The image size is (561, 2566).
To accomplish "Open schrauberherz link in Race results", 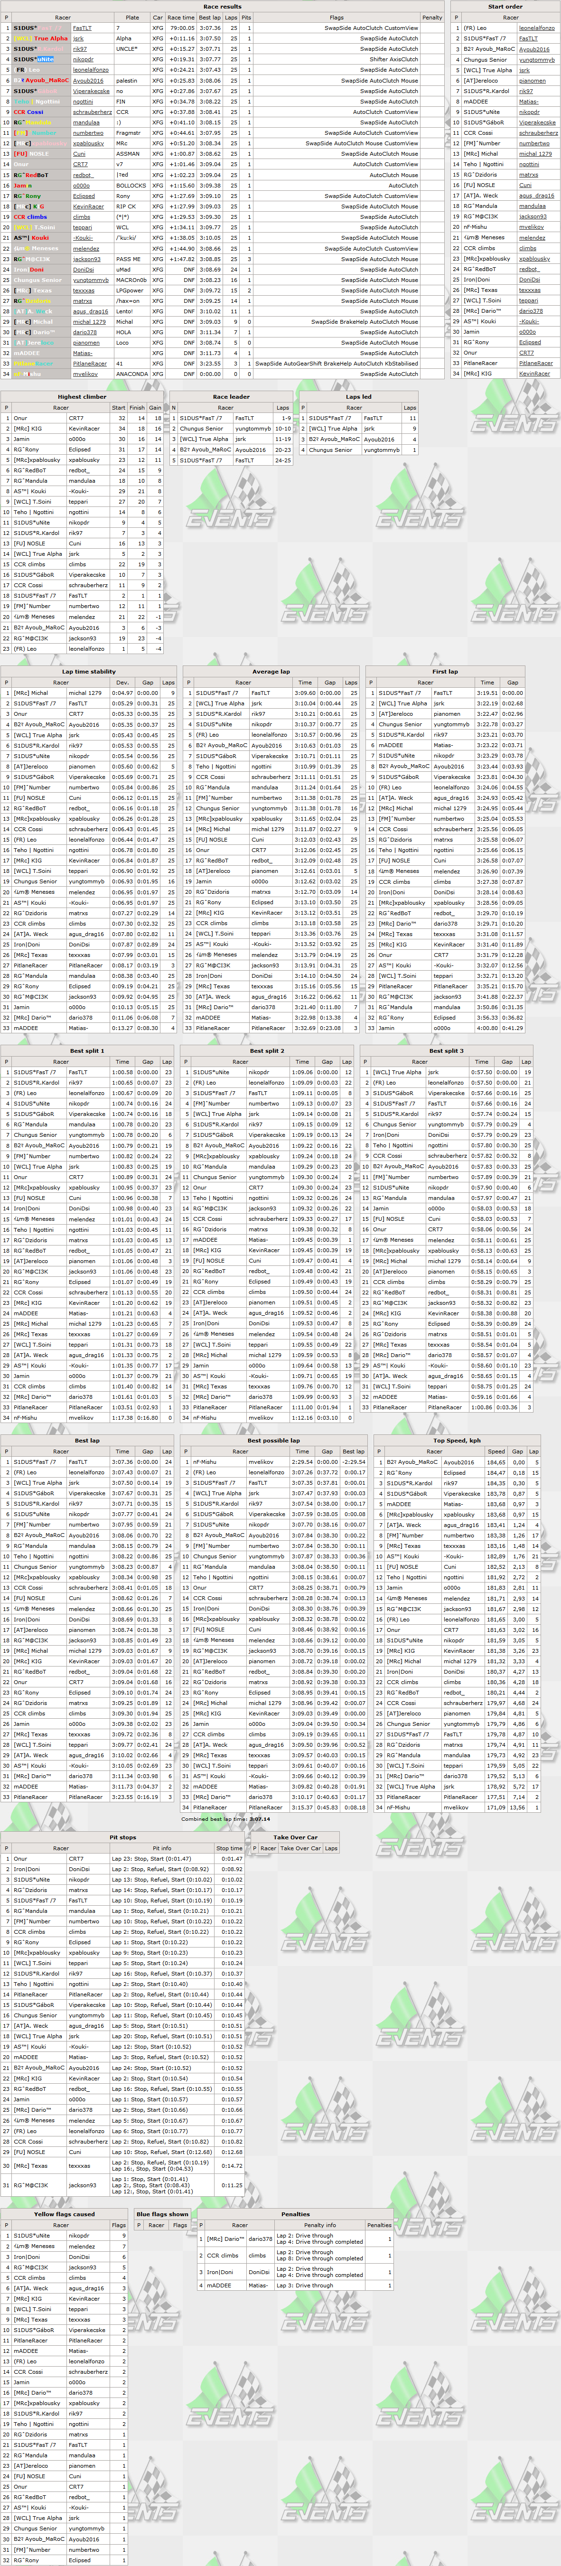I will (x=93, y=112).
